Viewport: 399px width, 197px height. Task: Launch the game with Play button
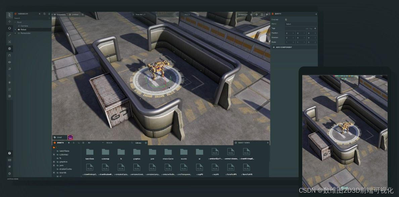coord(267,14)
